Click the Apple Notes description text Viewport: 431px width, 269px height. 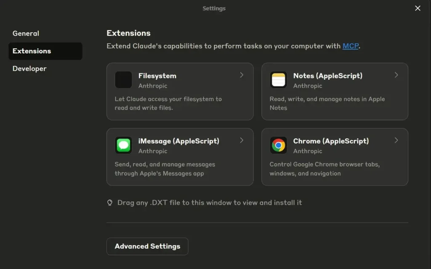327,104
